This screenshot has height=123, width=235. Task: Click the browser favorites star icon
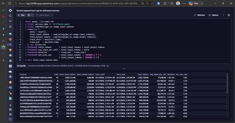point(152,3)
